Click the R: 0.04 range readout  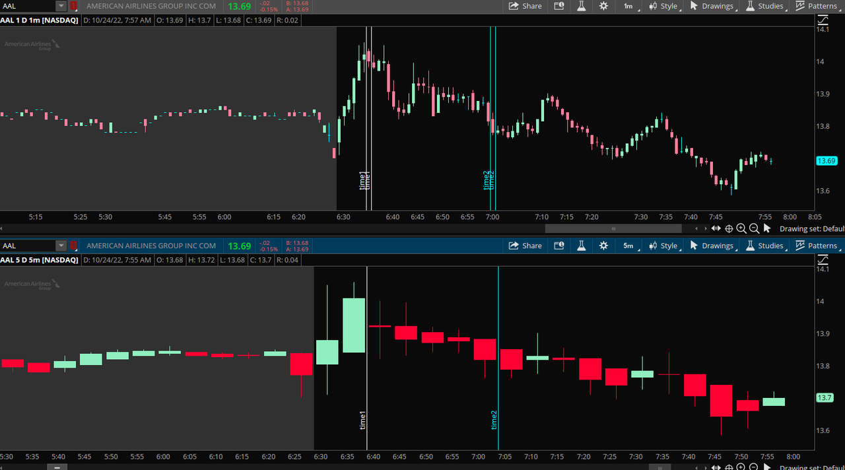(x=287, y=260)
